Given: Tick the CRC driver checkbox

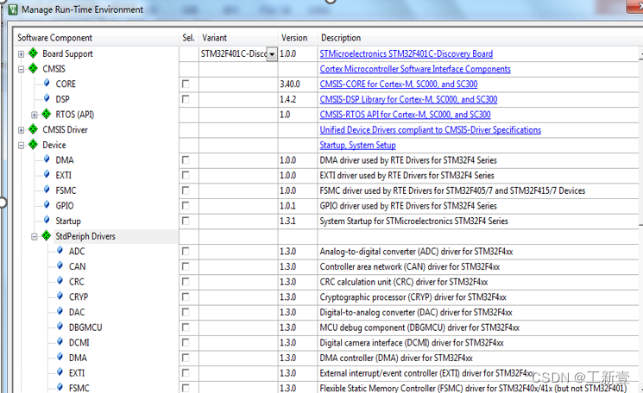Looking at the screenshot, I should click(186, 282).
